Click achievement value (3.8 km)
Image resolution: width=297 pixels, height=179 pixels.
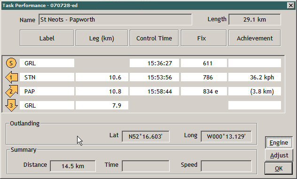(255, 91)
